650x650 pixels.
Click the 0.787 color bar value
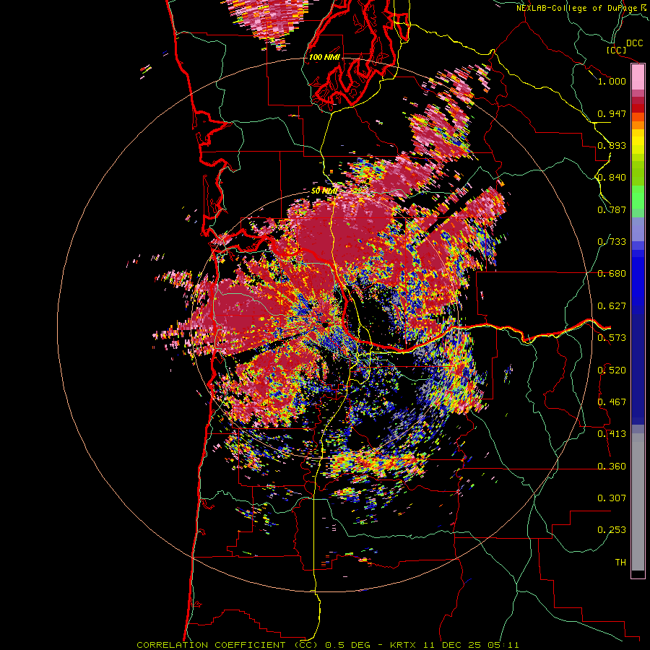point(612,209)
